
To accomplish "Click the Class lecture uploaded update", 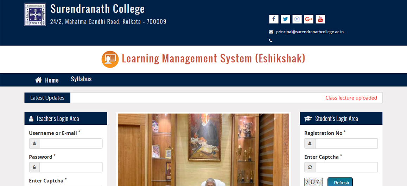I will (x=351, y=98).
